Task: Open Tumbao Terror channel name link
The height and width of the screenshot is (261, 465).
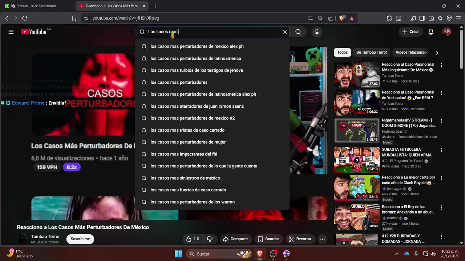Action: tap(45, 236)
